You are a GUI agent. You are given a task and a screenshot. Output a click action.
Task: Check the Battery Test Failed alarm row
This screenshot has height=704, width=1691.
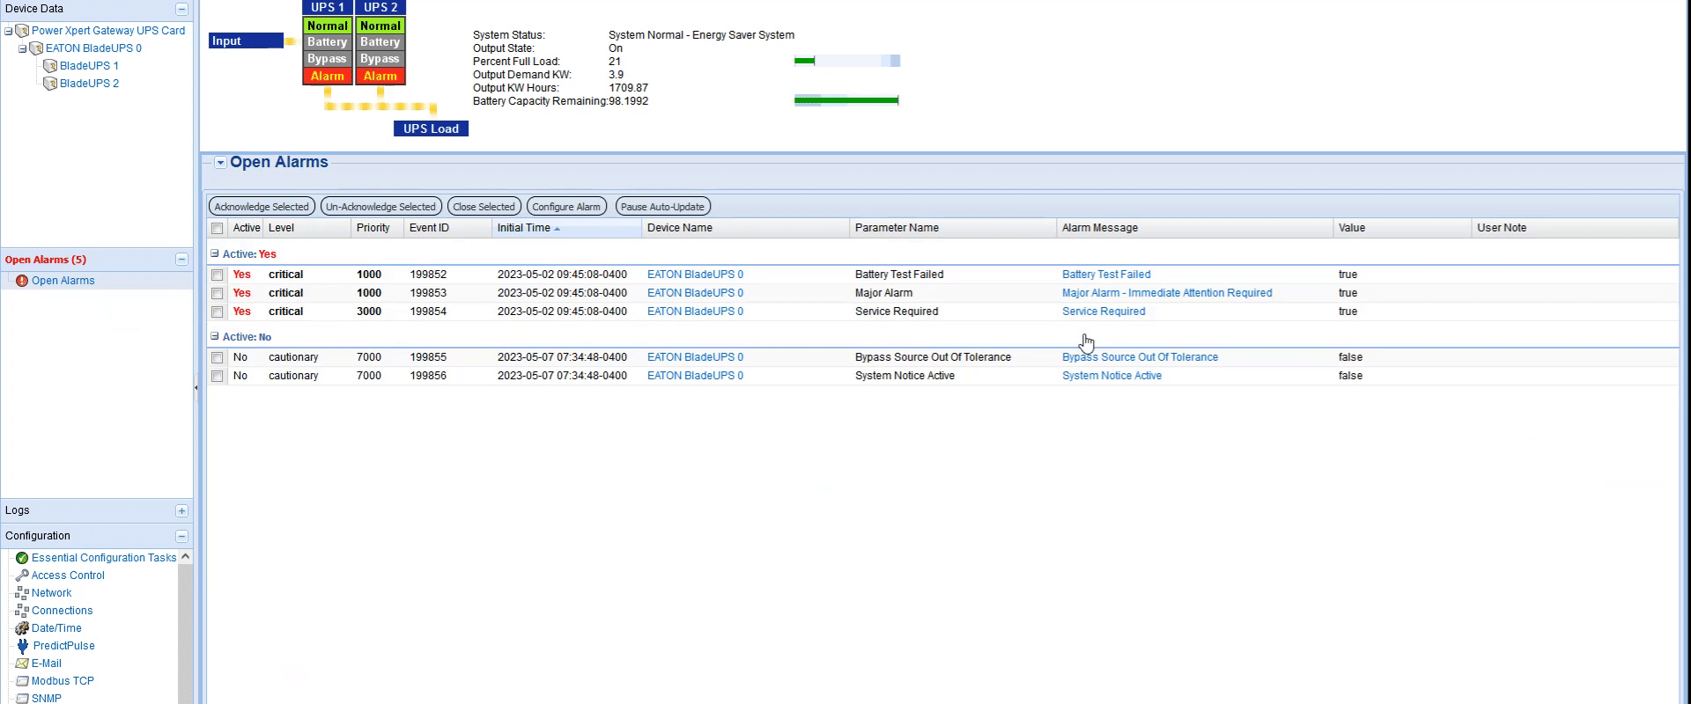[218, 275]
